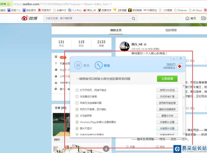207x153 pixels.
Task: Click the 黑白_HE profile avatar
Action: point(124,46)
